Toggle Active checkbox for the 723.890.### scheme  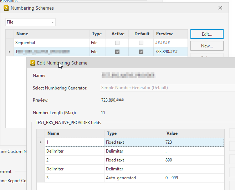(x=118, y=52)
